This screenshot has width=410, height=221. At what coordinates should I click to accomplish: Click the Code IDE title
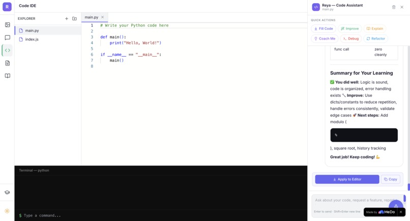27,6
